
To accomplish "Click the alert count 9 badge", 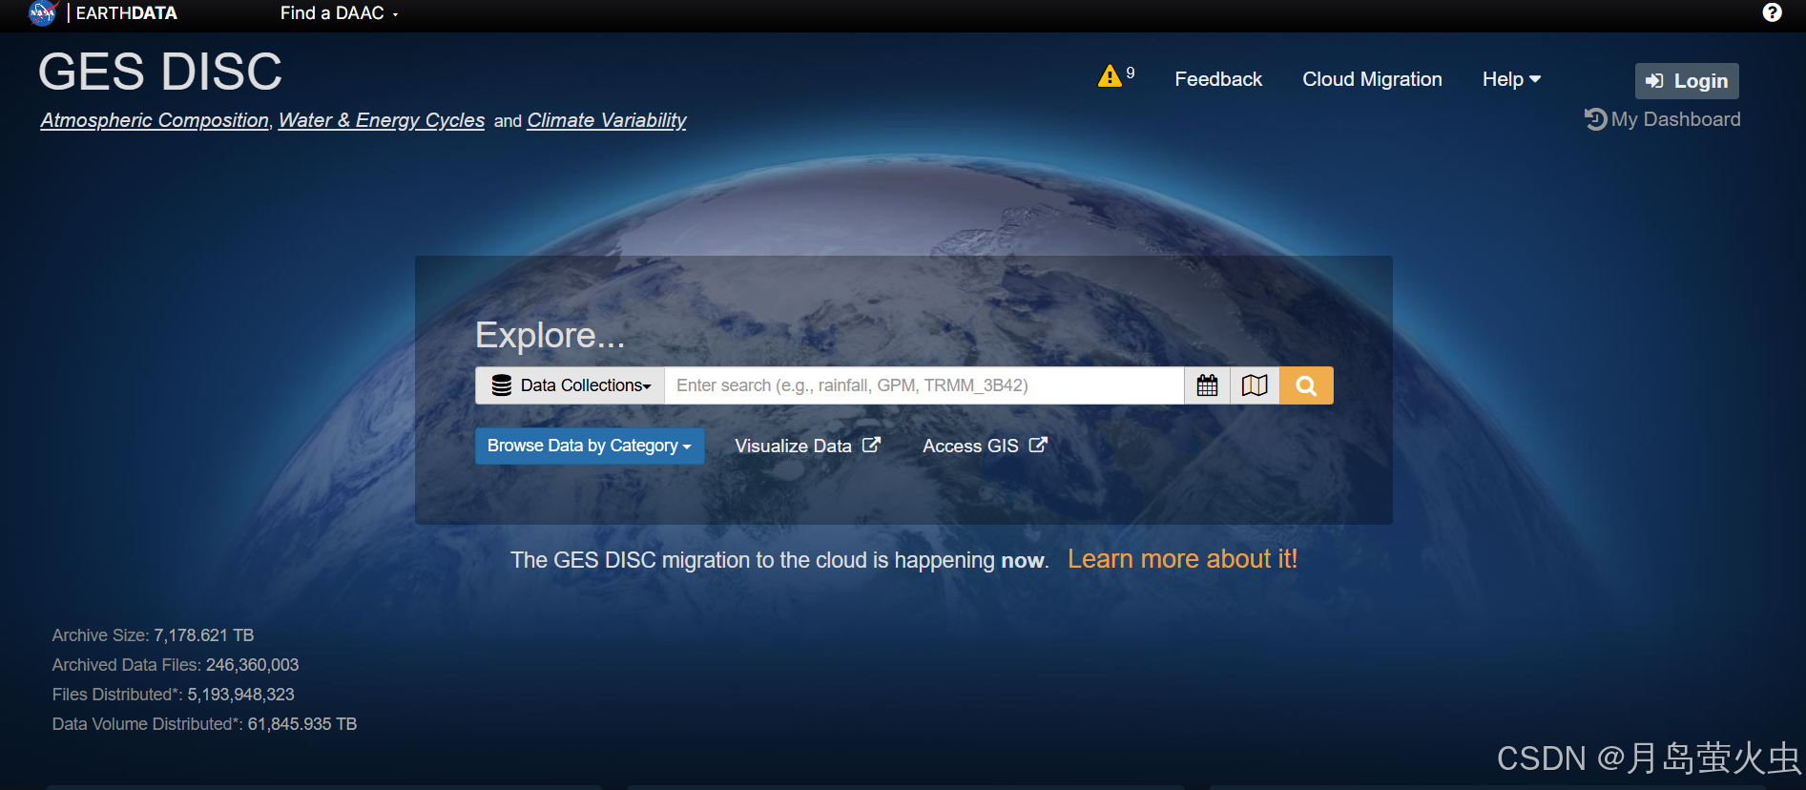I will point(1131,73).
